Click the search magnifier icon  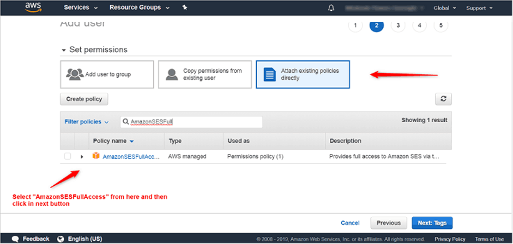(x=125, y=122)
